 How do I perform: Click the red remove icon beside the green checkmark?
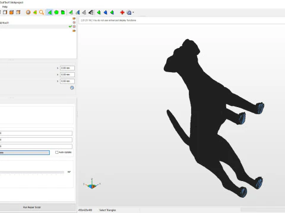(74, 26)
